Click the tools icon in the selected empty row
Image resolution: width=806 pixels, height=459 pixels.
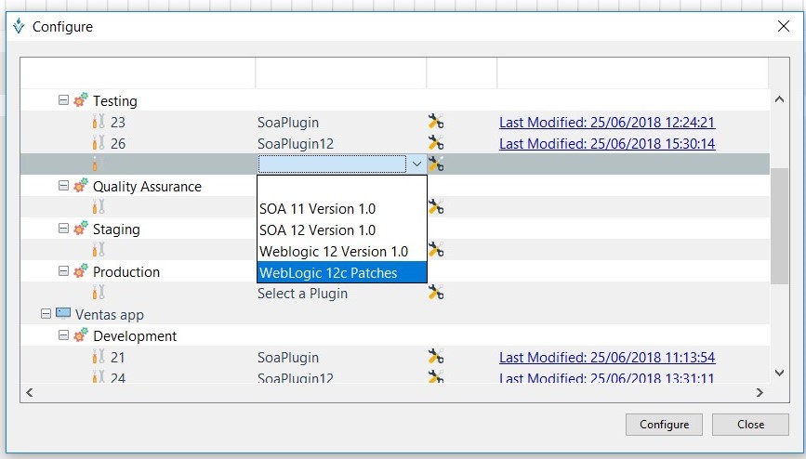[435, 164]
